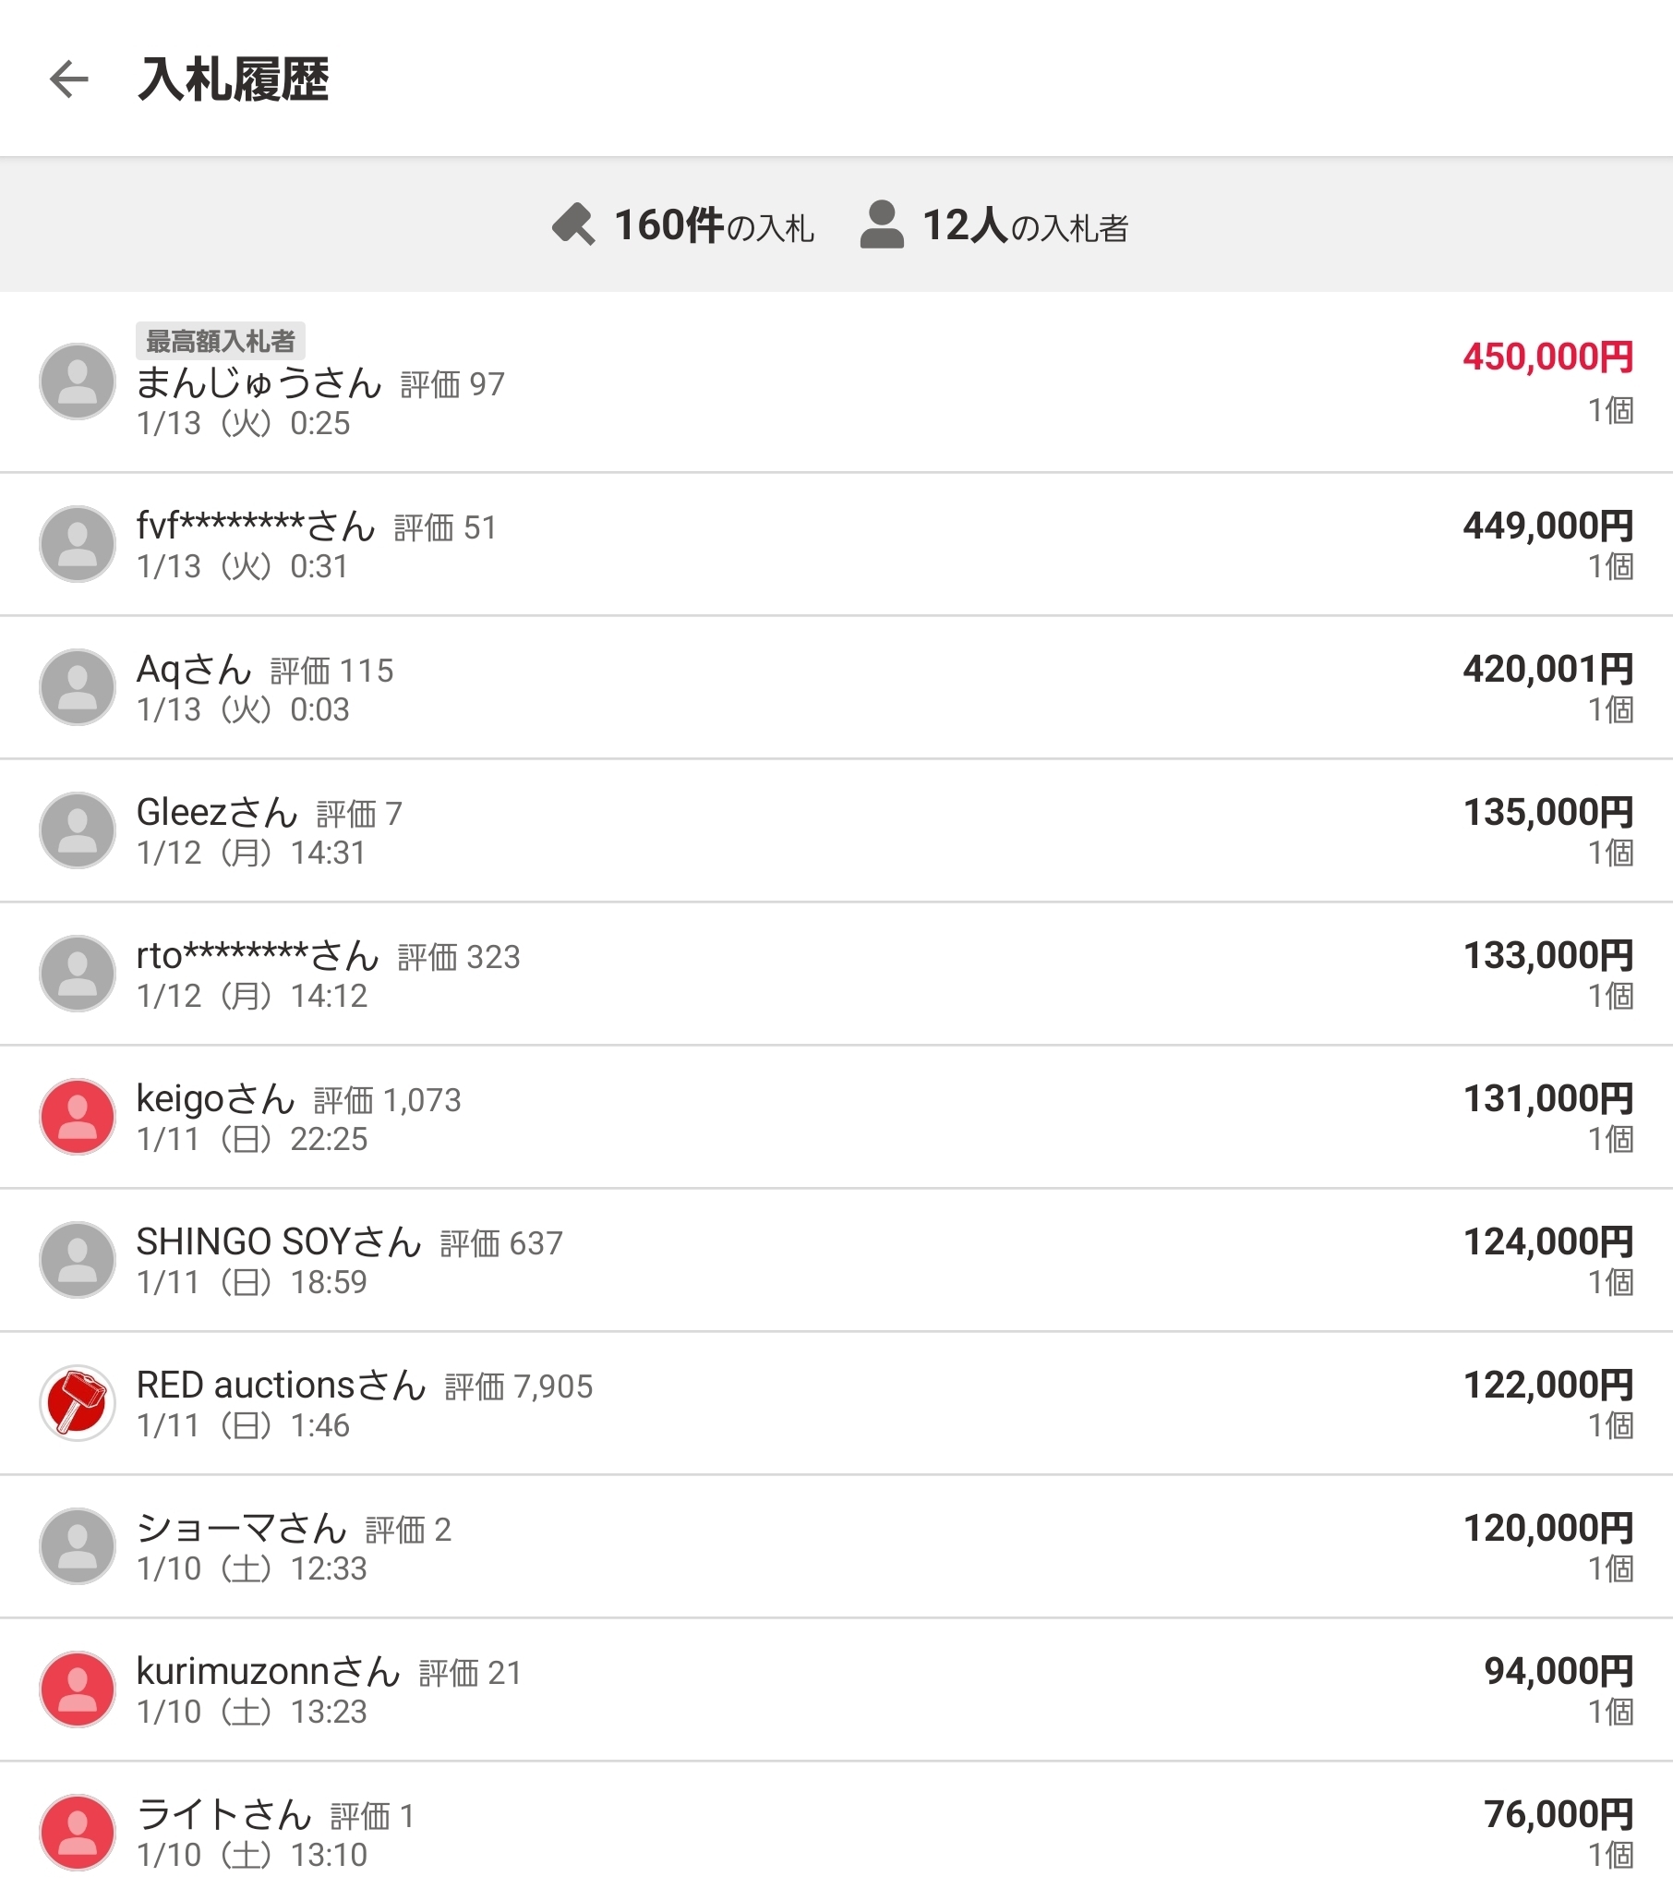
Task: Tap ライト's red avatar icon
Action: point(78,1832)
